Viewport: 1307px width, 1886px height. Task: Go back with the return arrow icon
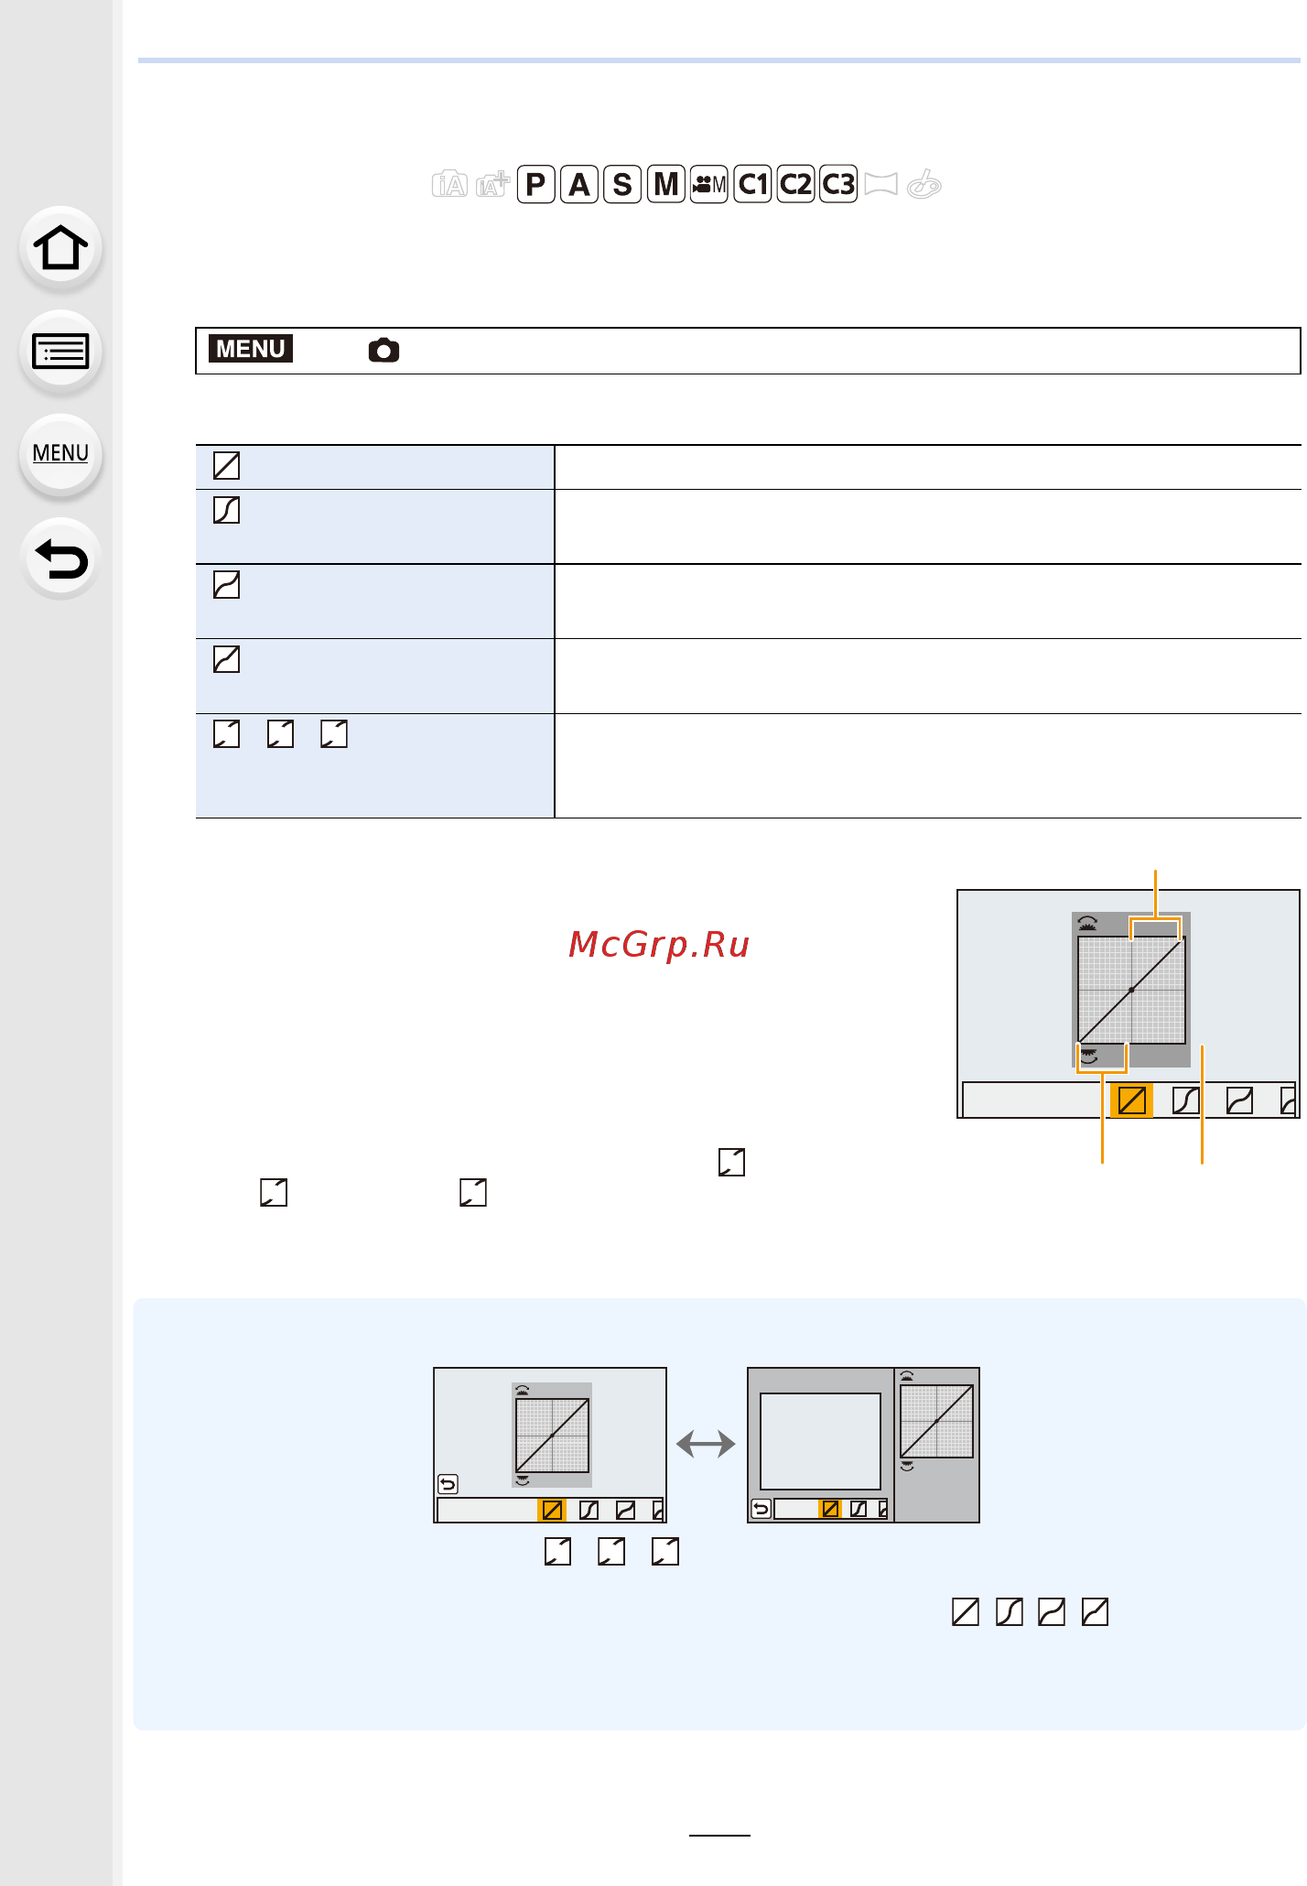(60, 558)
